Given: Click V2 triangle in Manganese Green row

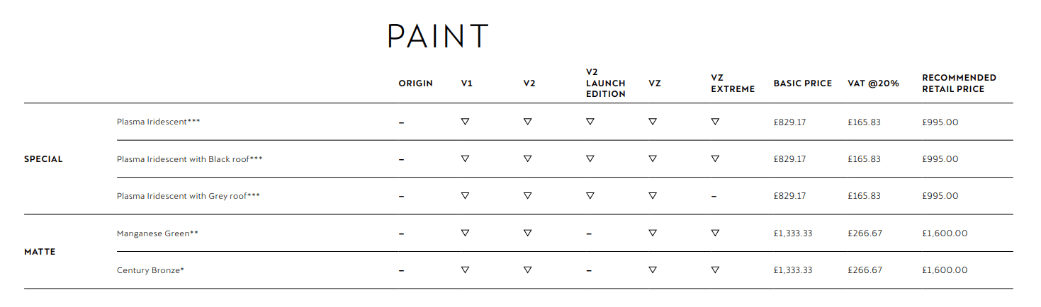Looking at the screenshot, I should pos(527,233).
